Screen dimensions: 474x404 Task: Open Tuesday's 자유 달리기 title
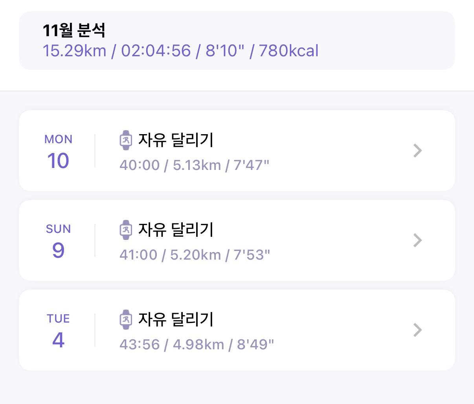[x=176, y=319]
